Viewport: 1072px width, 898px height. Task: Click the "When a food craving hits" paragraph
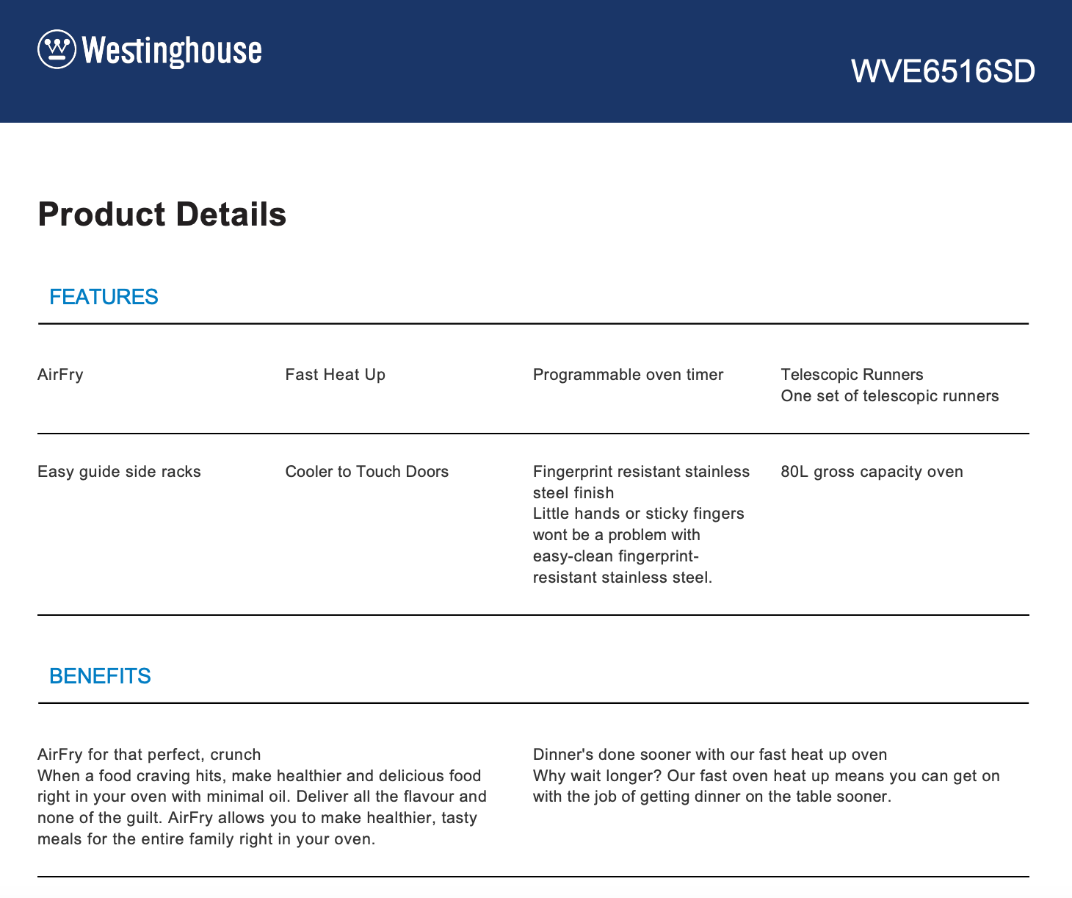click(x=261, y=808)
